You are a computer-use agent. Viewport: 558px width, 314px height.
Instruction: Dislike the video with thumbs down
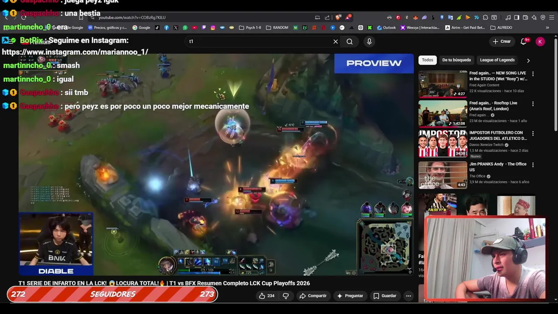286,296
